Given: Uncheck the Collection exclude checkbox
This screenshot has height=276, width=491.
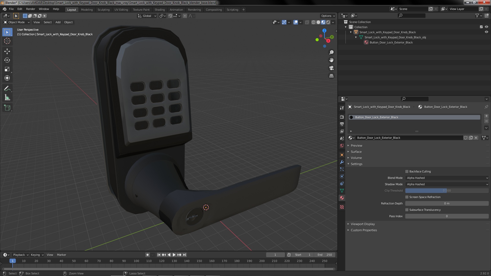Looking at the screenshot, I should (481, 27).
